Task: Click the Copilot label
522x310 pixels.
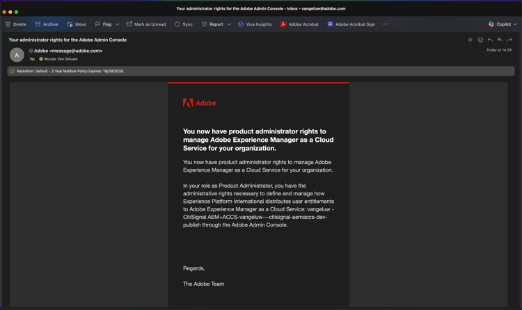Action: [503, 24]
